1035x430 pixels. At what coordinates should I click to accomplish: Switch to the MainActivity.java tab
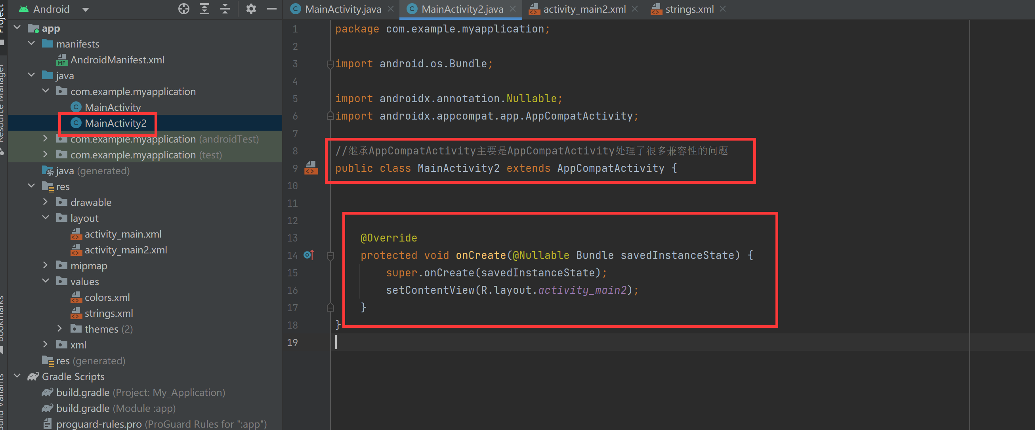(343, 9)
